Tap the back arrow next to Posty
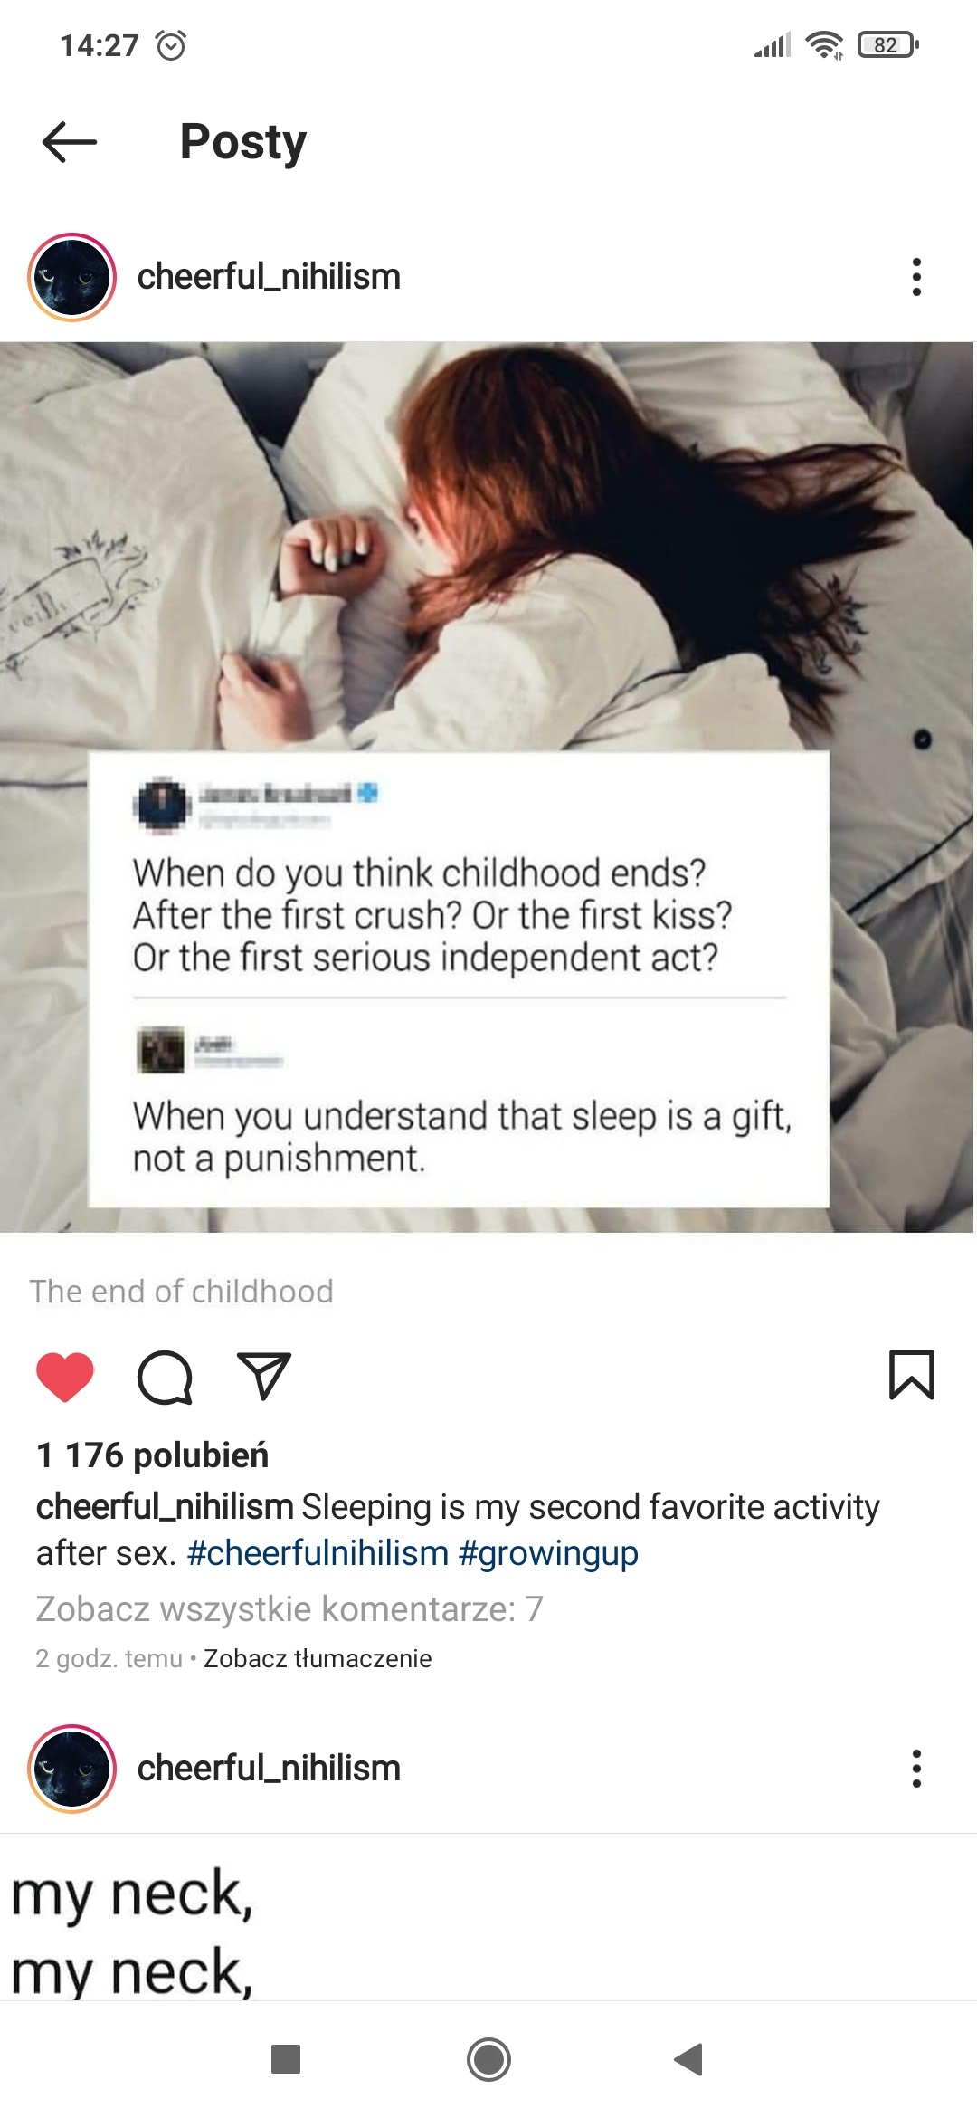Viewport: 977px width, 2118px height. coord(70,141)
